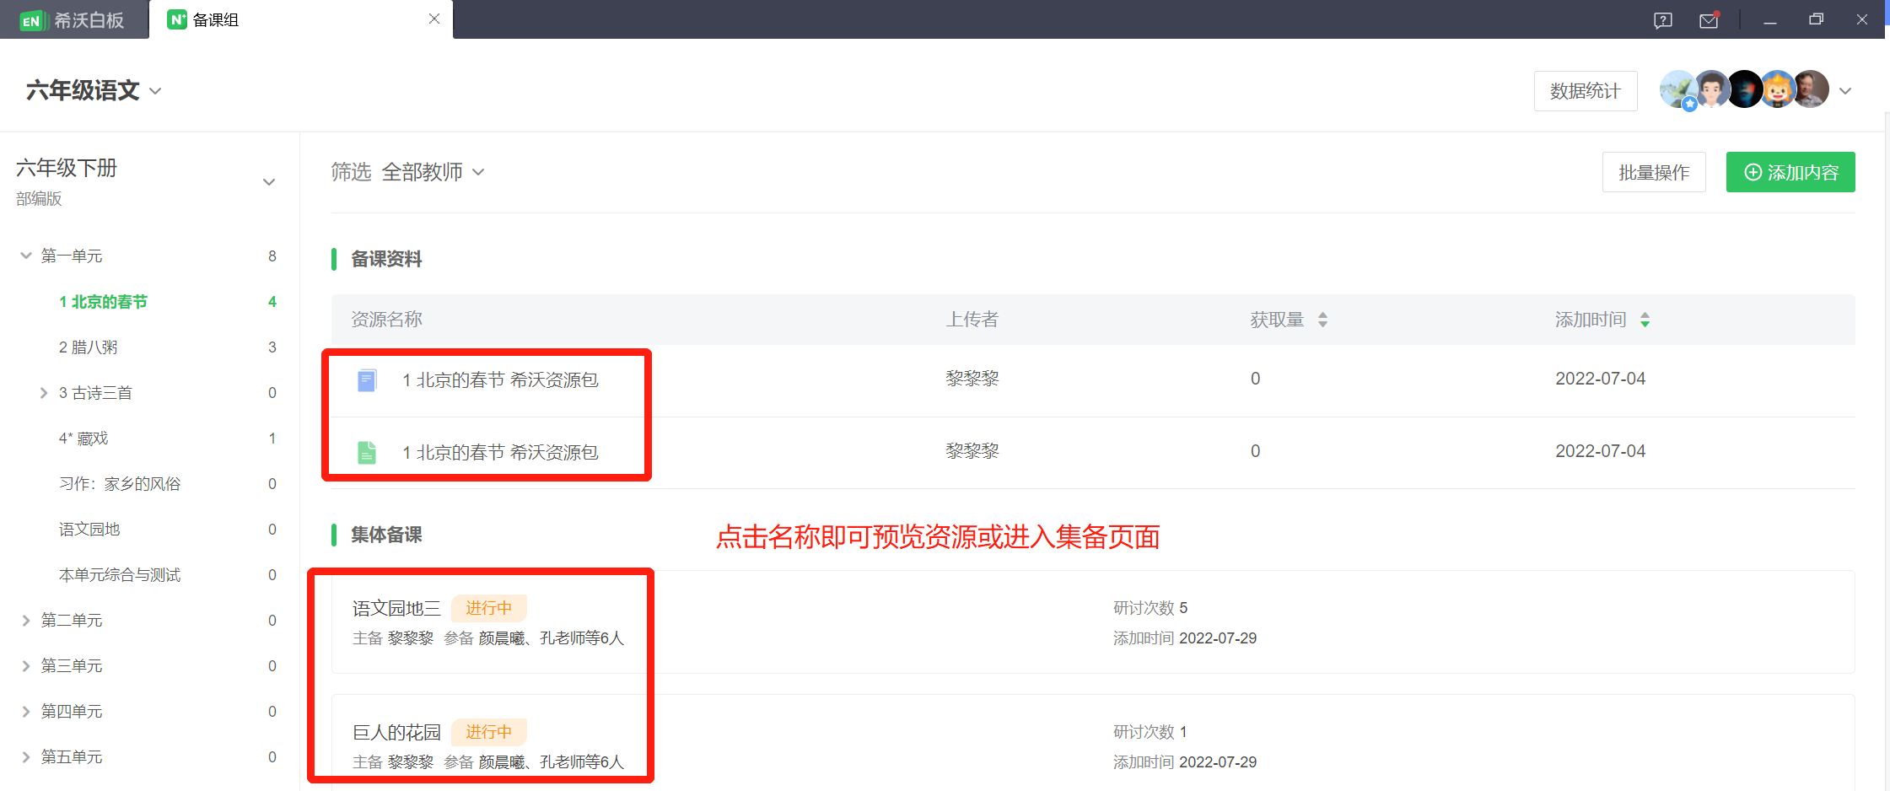
Task: Minimize the window
Action: click(x=1770, y=20)
